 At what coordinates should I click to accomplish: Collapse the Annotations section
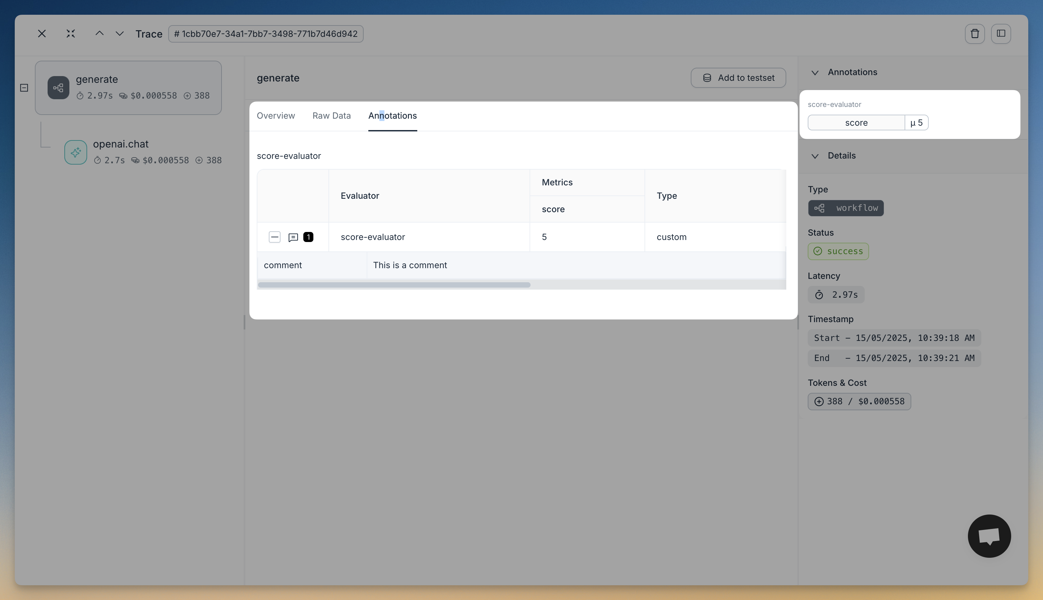(815, 72)
